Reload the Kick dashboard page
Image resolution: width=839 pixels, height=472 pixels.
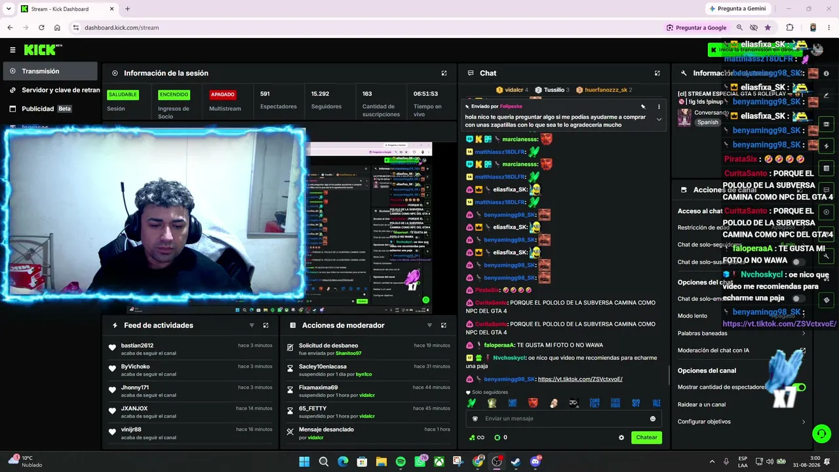pyautogui.click(x=41, y=28)
